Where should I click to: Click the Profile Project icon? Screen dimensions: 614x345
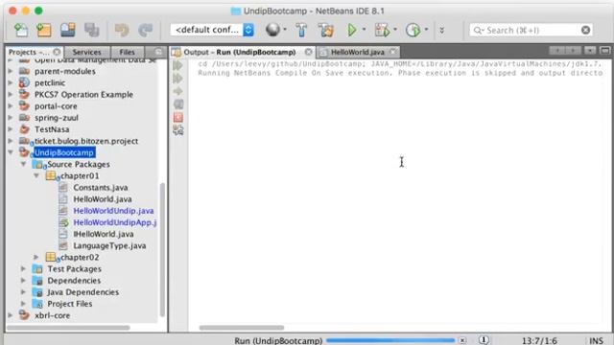[x=413, y=30]
